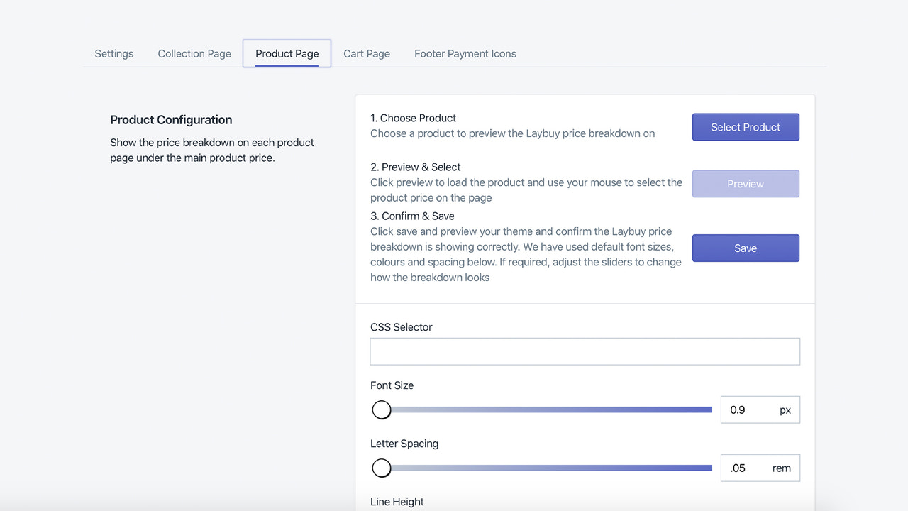The width and height of the screenshot is (908, 511).
Task: Switch to the Settings tab
Action: tap(113, 53)
